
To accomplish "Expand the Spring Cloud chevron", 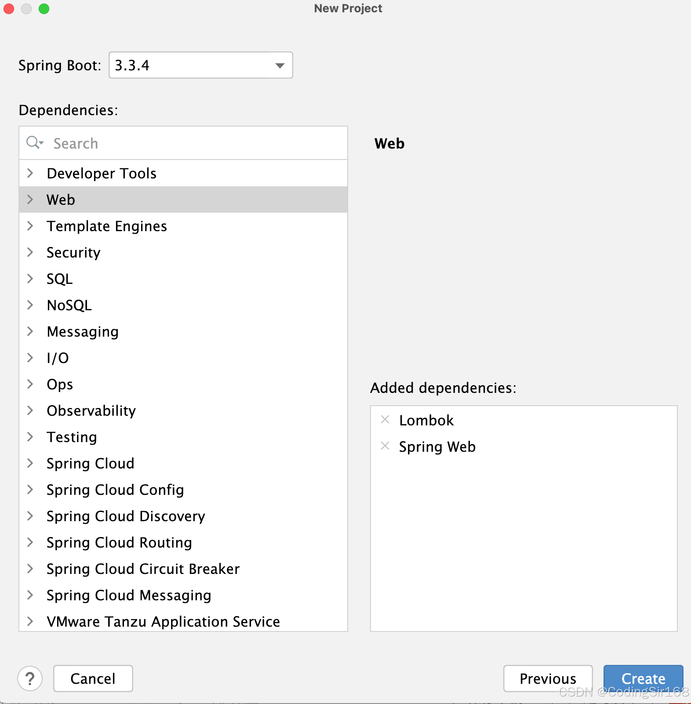I will (x=30, y=463).
